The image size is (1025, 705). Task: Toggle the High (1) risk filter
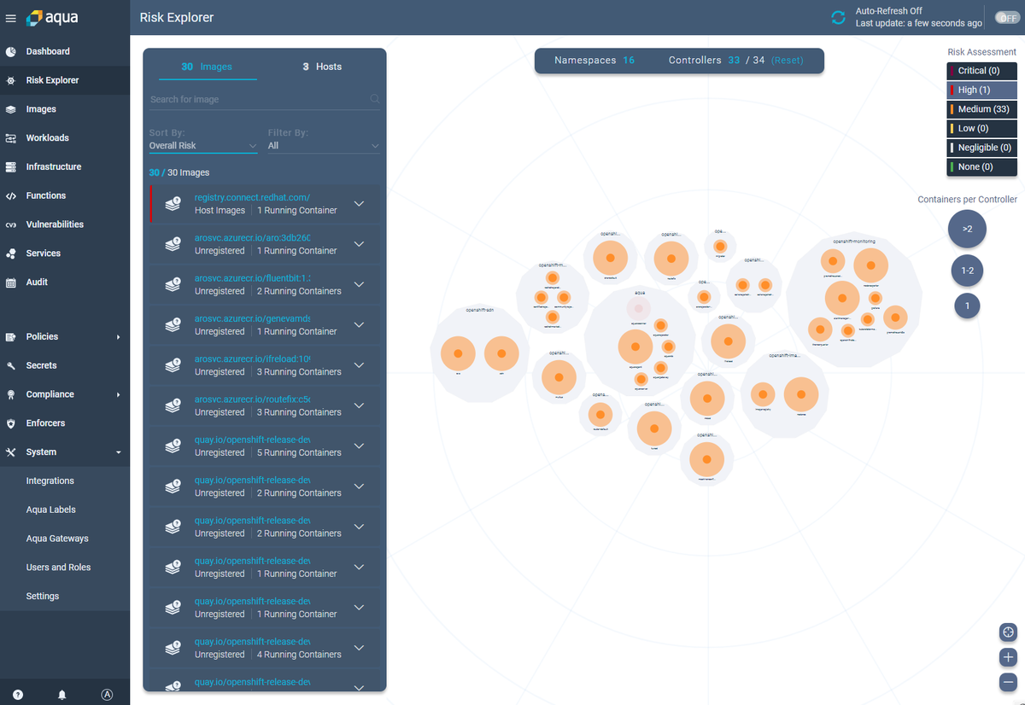pyautogui.click(x=982, y=90)
